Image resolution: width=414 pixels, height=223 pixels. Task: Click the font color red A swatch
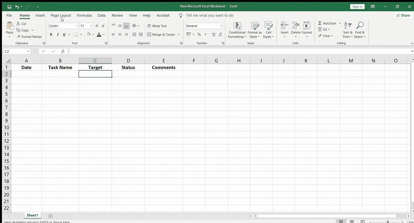(99, 35)
